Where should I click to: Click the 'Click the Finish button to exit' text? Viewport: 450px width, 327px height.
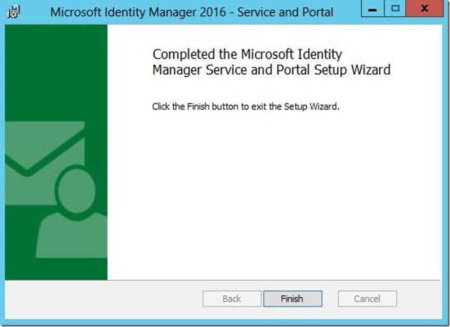[246, 106]
